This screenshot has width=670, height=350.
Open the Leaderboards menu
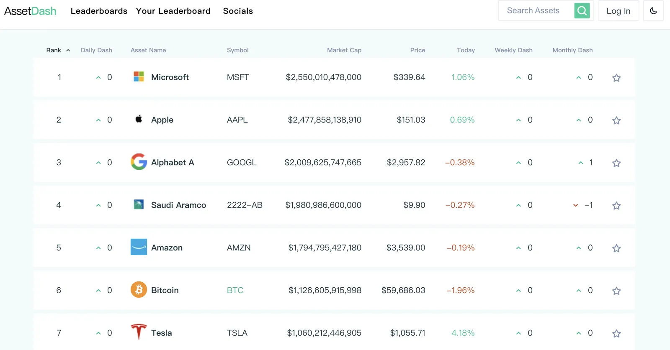coord(99,11)
